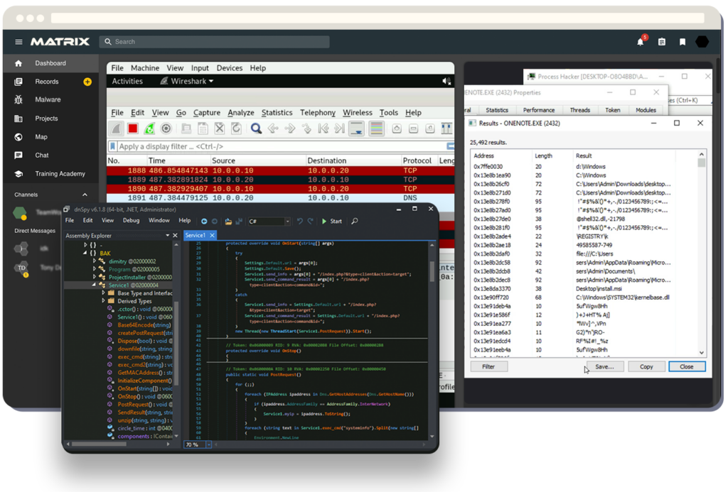Open Wireshark capture options gear

tap(166, 129)
